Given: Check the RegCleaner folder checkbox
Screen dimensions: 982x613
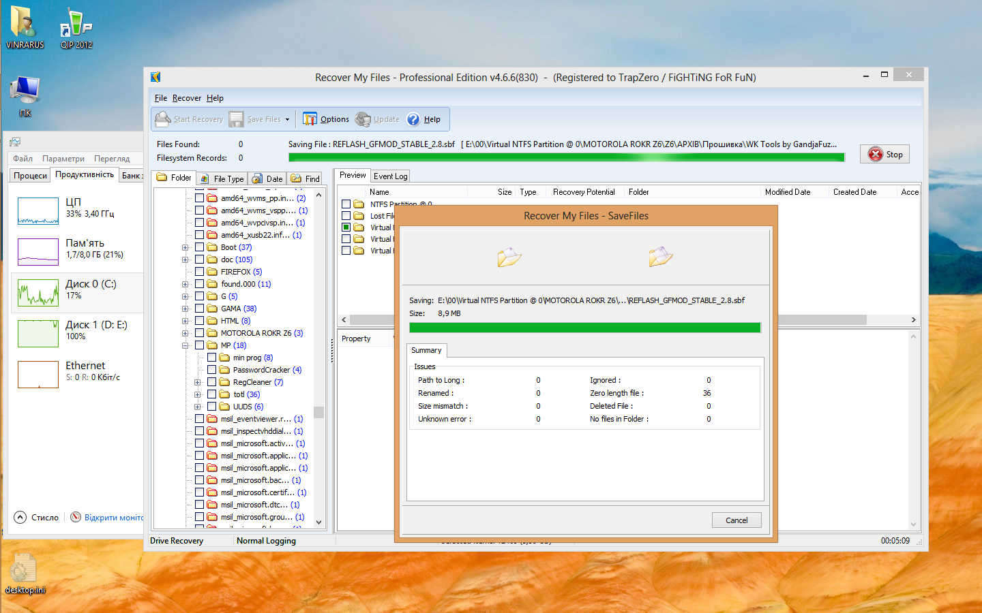Looking at the screenshot, I should 212,382.
